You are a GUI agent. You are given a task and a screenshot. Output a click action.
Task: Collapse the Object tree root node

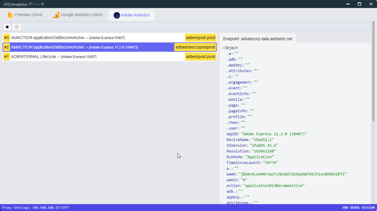pyautogui.click(x=223, y=48)
